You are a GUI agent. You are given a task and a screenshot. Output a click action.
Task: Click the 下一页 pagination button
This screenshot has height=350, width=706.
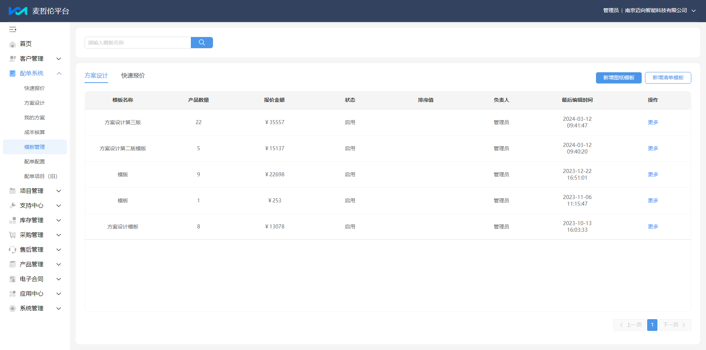pyautogui.click(x=675, y=325)
